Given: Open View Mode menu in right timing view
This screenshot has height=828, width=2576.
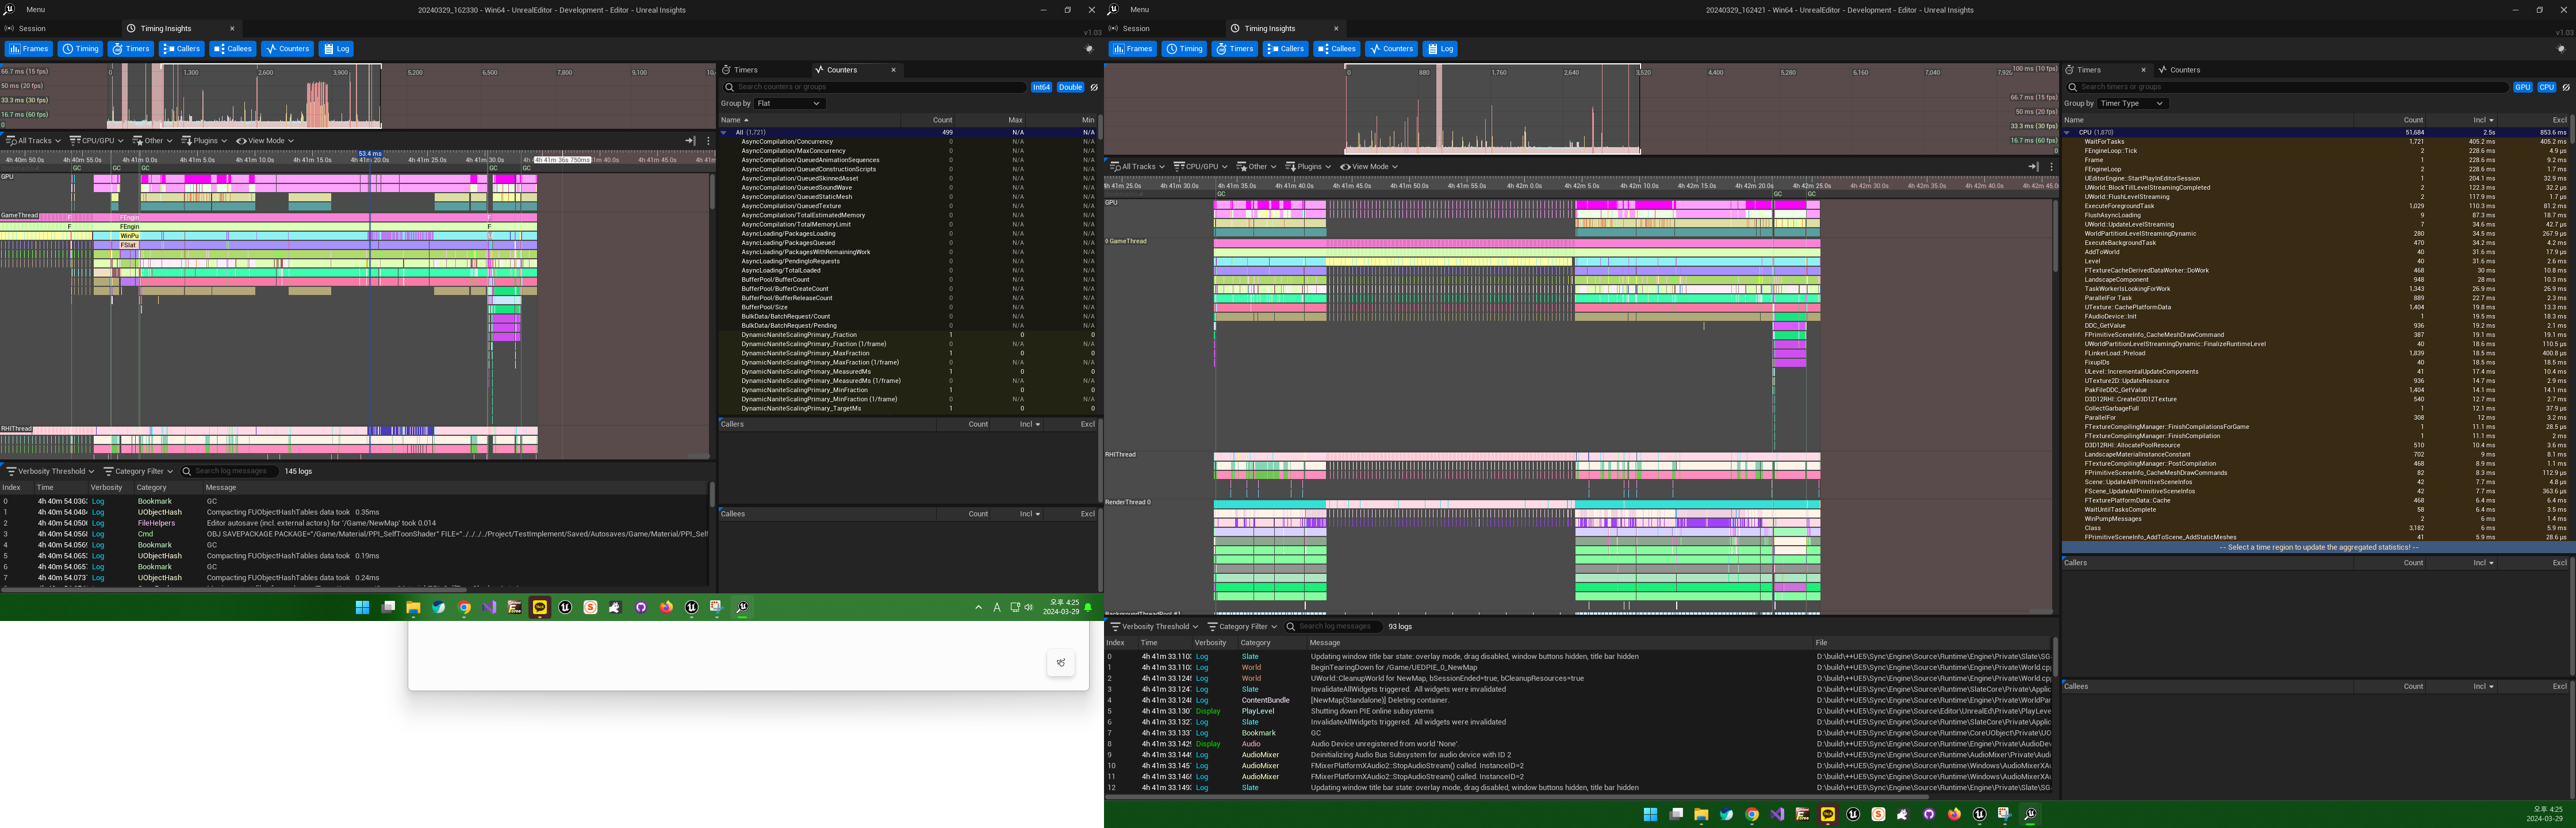Looking at the screenshot, I should coord(1369,167).
